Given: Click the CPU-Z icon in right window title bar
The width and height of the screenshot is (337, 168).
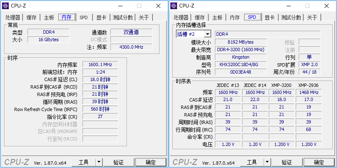Looking at the screenshot, I should click(x=175, y=6).
